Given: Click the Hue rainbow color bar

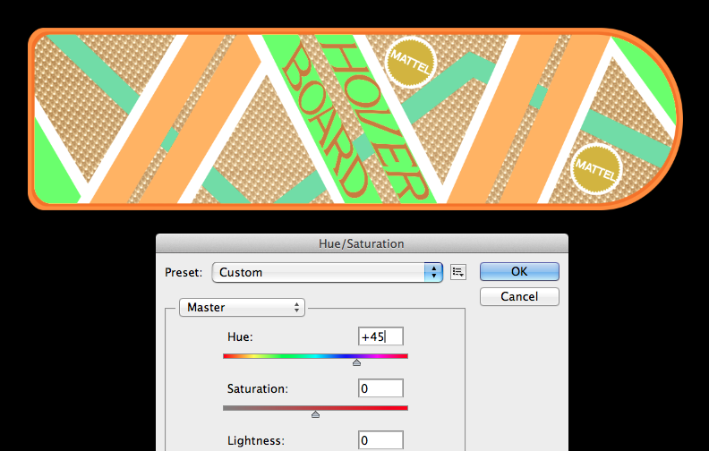Looking at the screenshot, I should pos(316,356).
